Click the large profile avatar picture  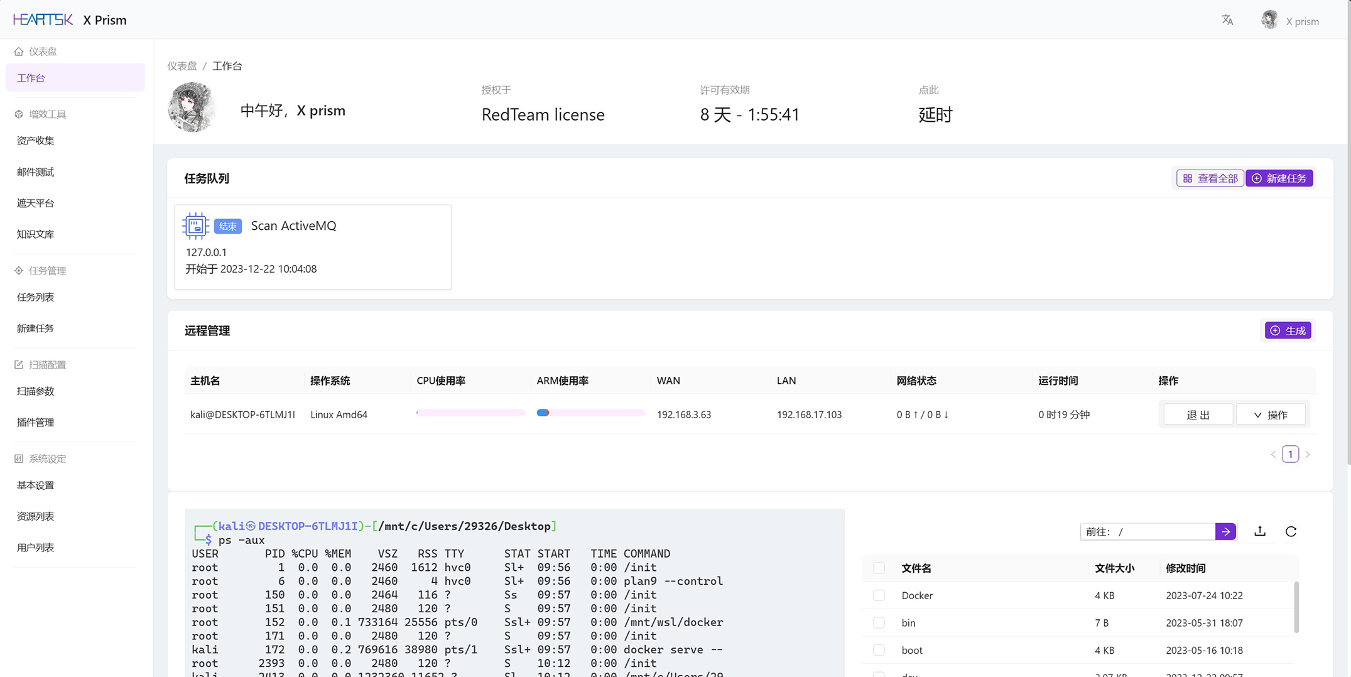pos(192,108)
